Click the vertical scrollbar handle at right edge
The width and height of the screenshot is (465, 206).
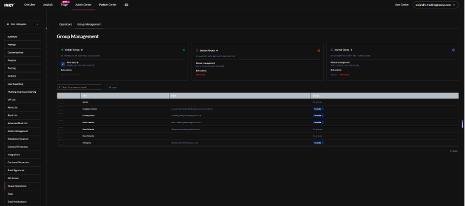click(463, 124)
